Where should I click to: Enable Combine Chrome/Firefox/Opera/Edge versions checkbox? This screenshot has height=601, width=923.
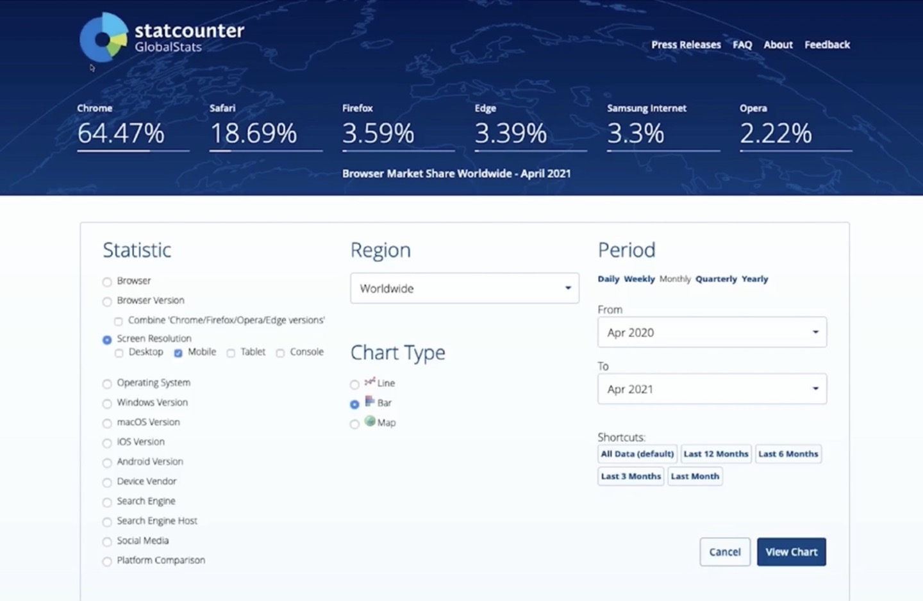(x=119, y=321)
